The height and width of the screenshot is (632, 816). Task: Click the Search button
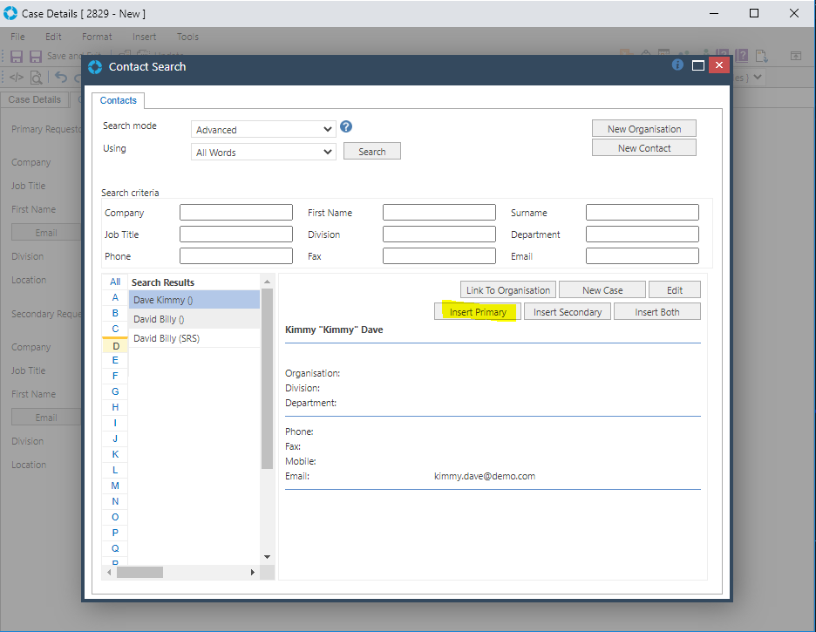click(372, 152)
